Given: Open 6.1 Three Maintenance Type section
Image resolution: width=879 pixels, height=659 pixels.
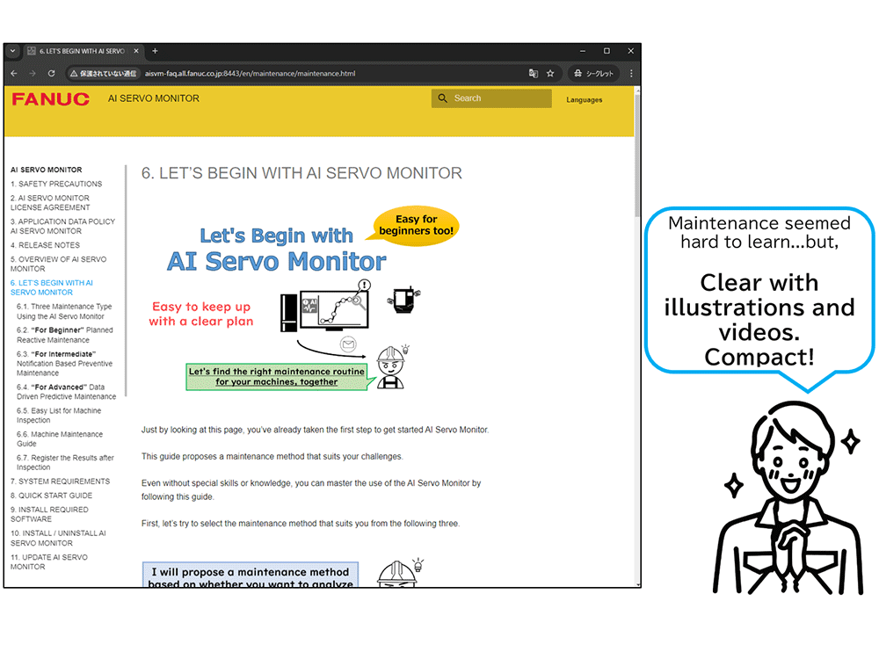Looking at the screenshot, I should pos(64,312).
